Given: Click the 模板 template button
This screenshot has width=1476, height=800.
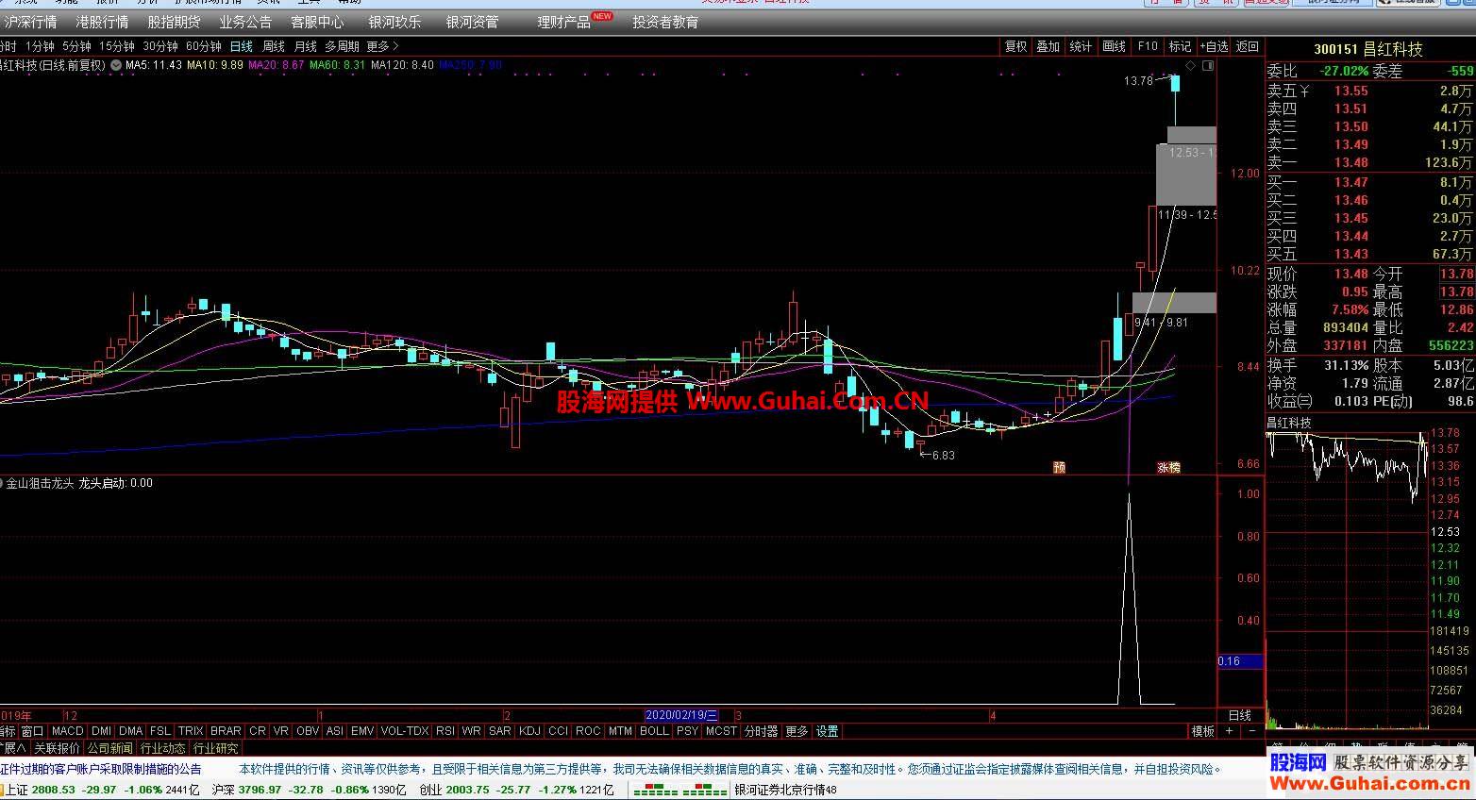Looking at the screenshot, I should coord(1203,731).
